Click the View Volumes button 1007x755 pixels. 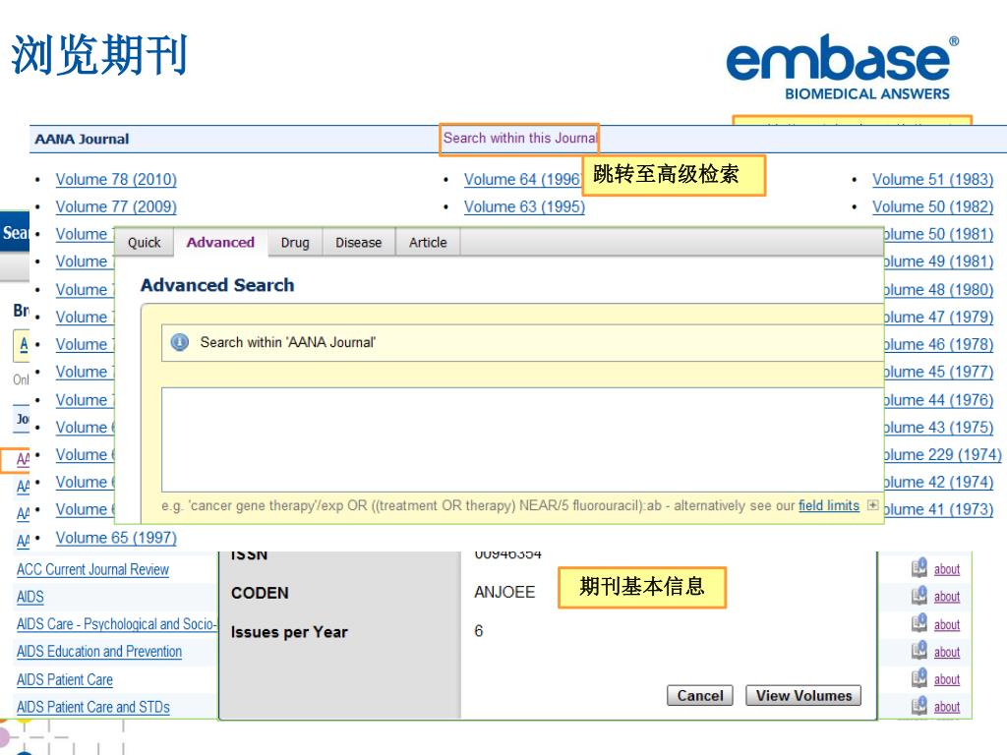803,695
